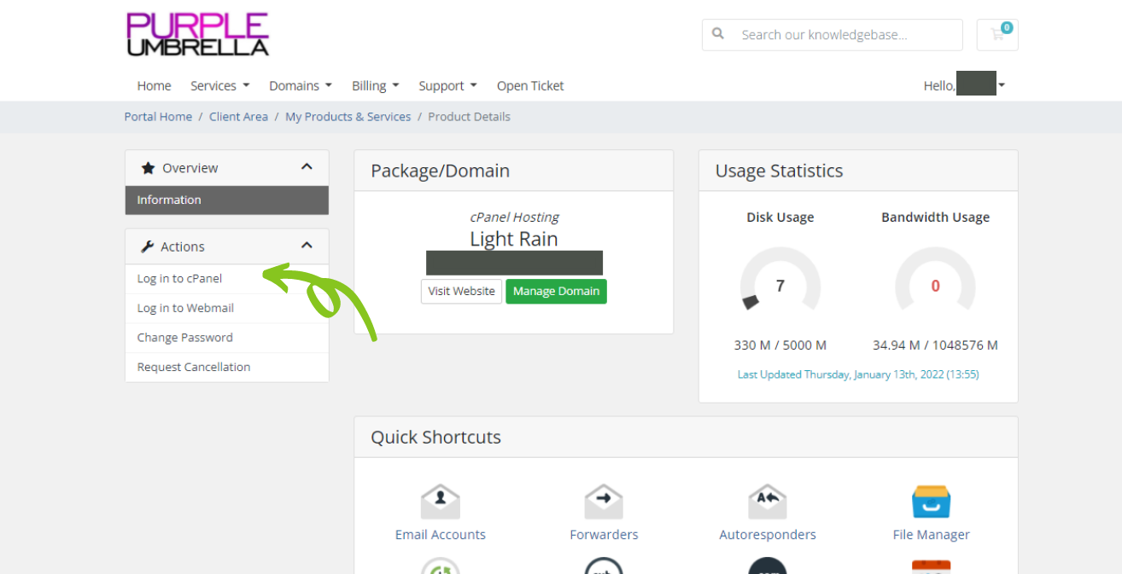Viewport: 1122px width, 574px height.
Task: Open the Hello user account dropdown
Action: [x=964, y=85]
